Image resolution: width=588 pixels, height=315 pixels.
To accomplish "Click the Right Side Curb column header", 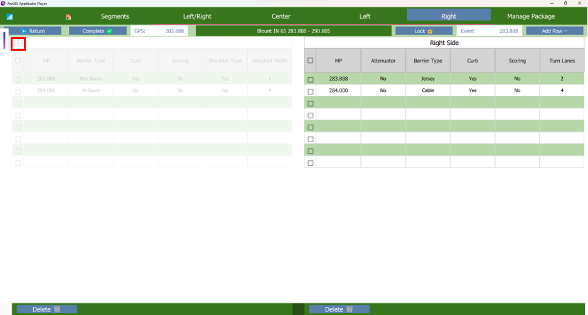I will 473,61.
